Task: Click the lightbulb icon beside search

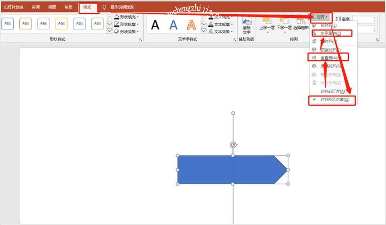Action: (x=105, y=8)
